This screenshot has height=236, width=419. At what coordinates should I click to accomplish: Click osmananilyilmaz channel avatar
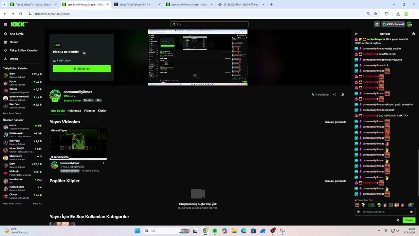point(55,95)
